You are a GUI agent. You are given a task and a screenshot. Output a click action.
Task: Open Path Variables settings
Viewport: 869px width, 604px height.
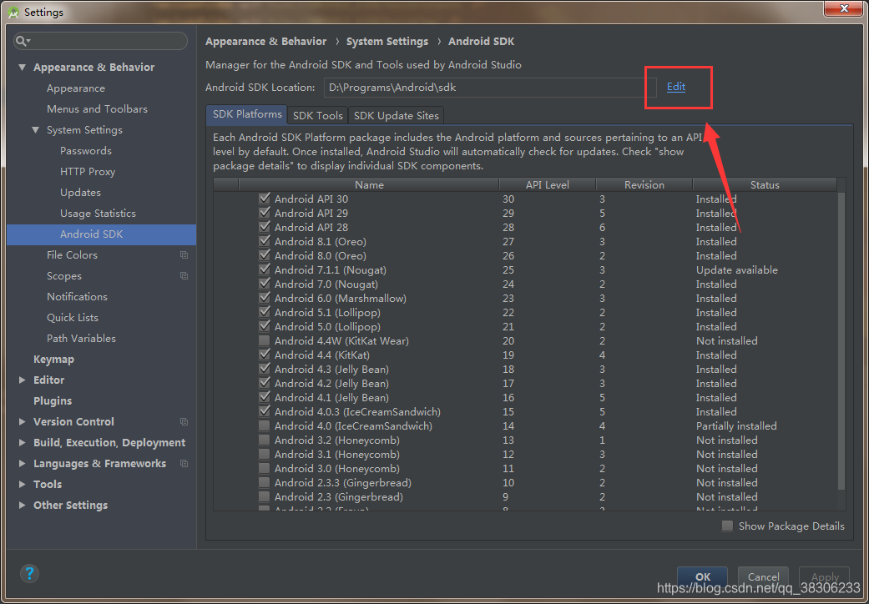(x=82, y=338)
